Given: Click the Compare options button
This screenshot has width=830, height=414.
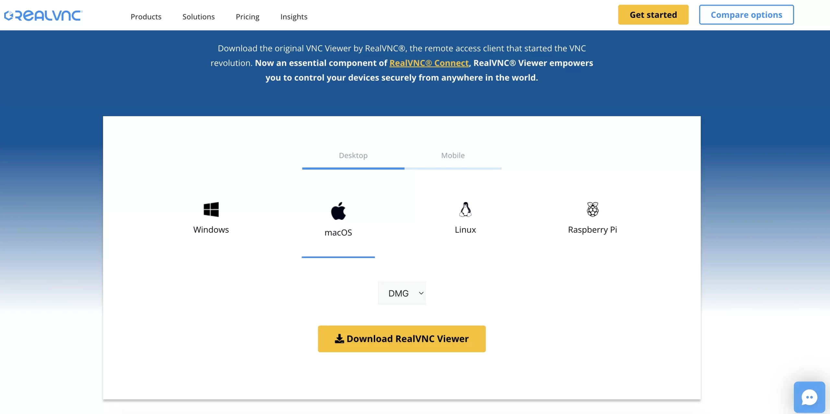Looking at the screenshot, I should click(746, 15).
